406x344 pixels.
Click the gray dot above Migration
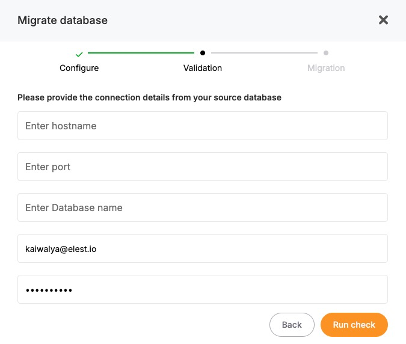pyautogui.click(x=326, y=53)
